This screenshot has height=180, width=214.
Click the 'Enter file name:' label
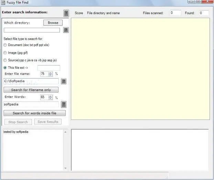coord(18,74)
